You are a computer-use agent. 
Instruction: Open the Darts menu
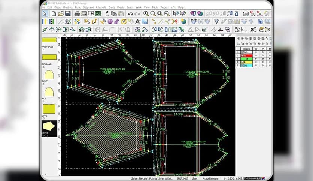[112, 7]
